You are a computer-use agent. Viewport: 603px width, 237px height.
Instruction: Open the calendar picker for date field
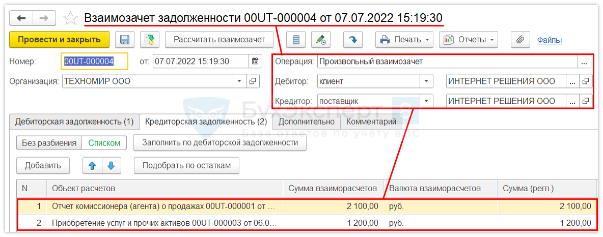tap(255, 61)
